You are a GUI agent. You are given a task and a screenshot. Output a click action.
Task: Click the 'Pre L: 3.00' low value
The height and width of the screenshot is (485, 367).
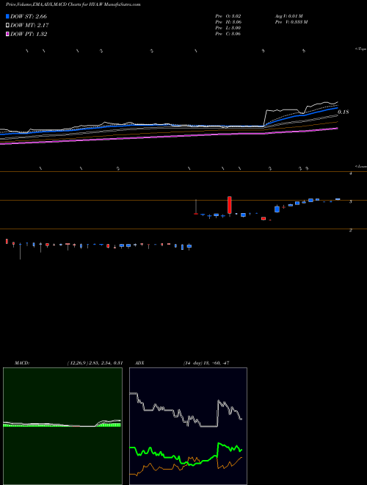coord(228,28)
